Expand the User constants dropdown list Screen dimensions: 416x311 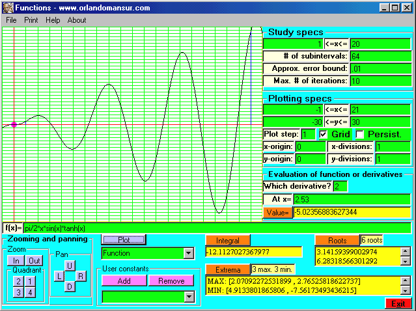click(189, 297)
